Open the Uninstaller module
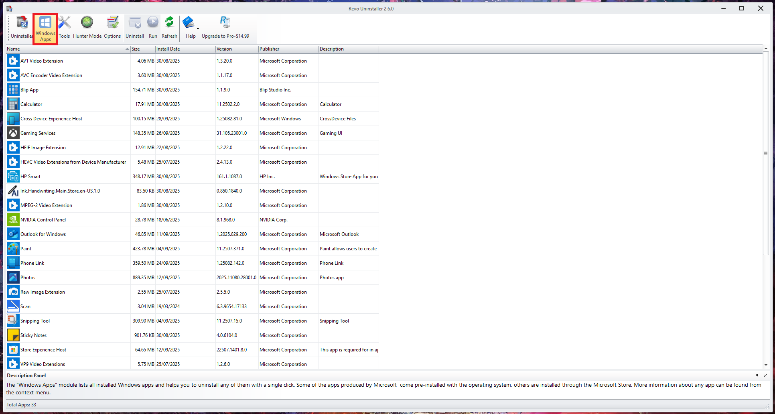This screenshot has width=775, height=414. (22, 27)
